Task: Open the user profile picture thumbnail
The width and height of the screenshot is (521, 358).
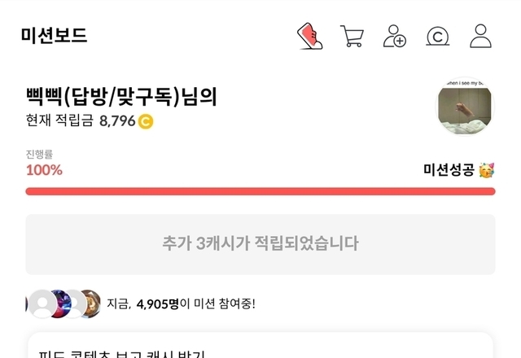Action: (466, 107)
